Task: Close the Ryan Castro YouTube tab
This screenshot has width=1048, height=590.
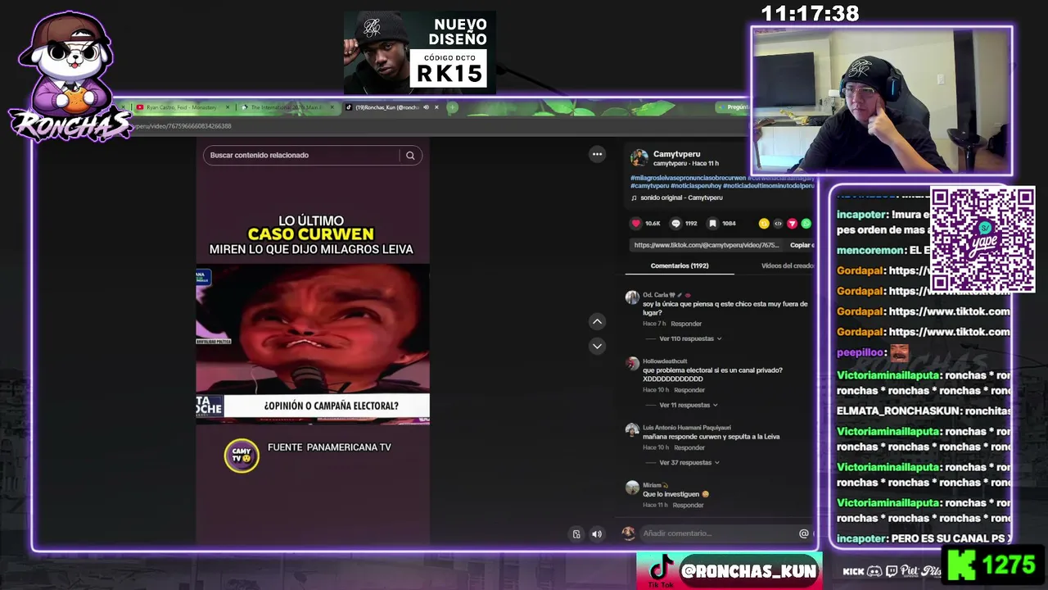Action: (x=228, y=107)
